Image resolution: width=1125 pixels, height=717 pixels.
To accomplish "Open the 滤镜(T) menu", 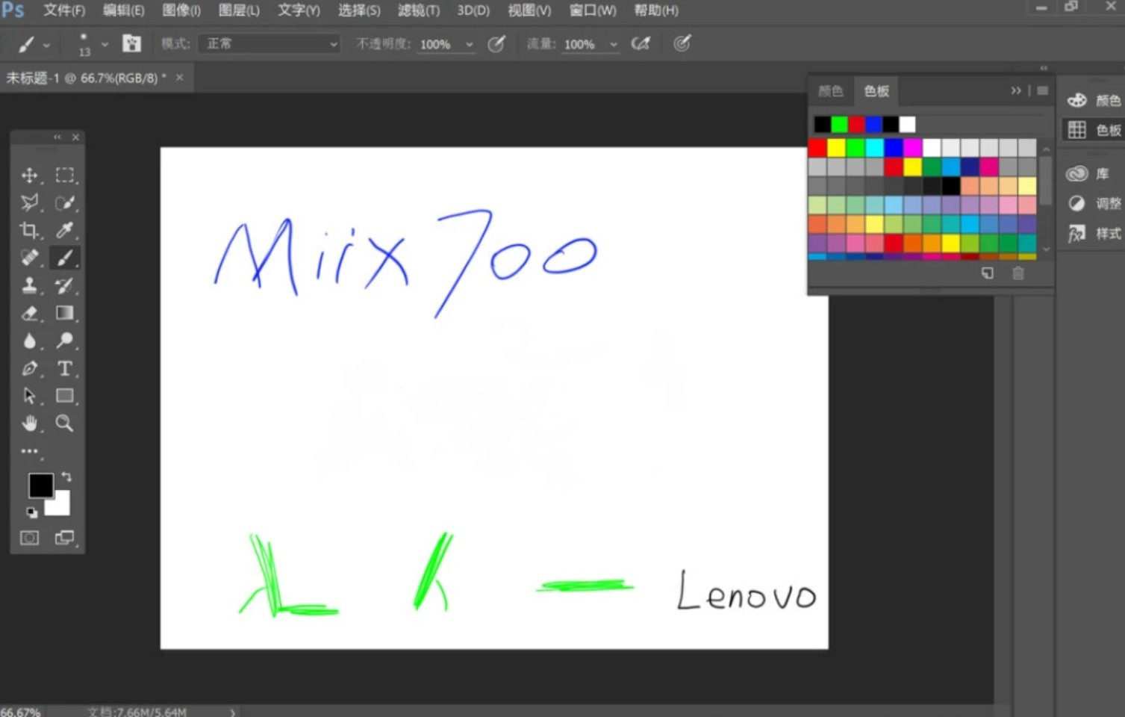I will click(419, 10).
